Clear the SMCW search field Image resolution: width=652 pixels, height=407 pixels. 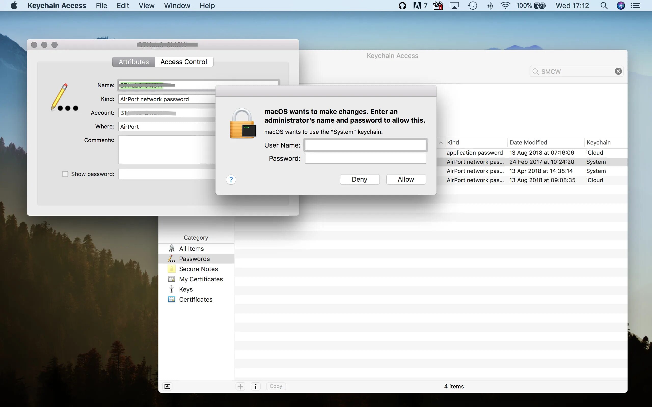click(618, 71)
